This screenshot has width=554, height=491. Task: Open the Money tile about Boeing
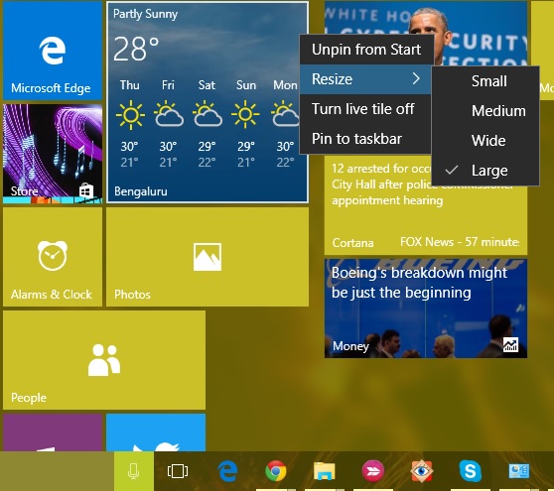pyautogui.click(x=426, y=308)
